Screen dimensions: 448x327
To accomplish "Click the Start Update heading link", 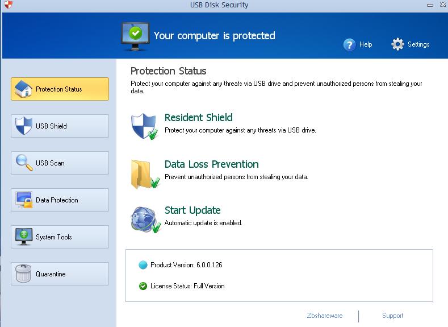I will pyautogui.click(x=192, y=210).
